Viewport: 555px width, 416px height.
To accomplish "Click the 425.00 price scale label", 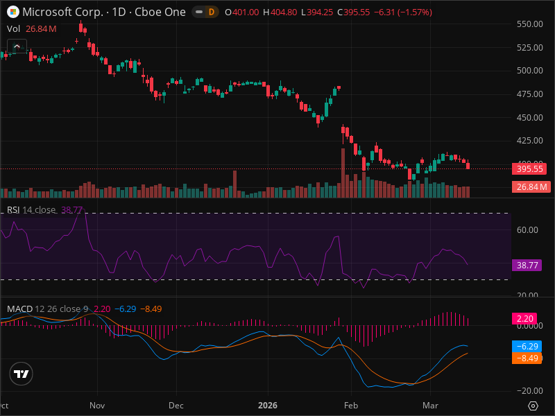I will [530, 141].
